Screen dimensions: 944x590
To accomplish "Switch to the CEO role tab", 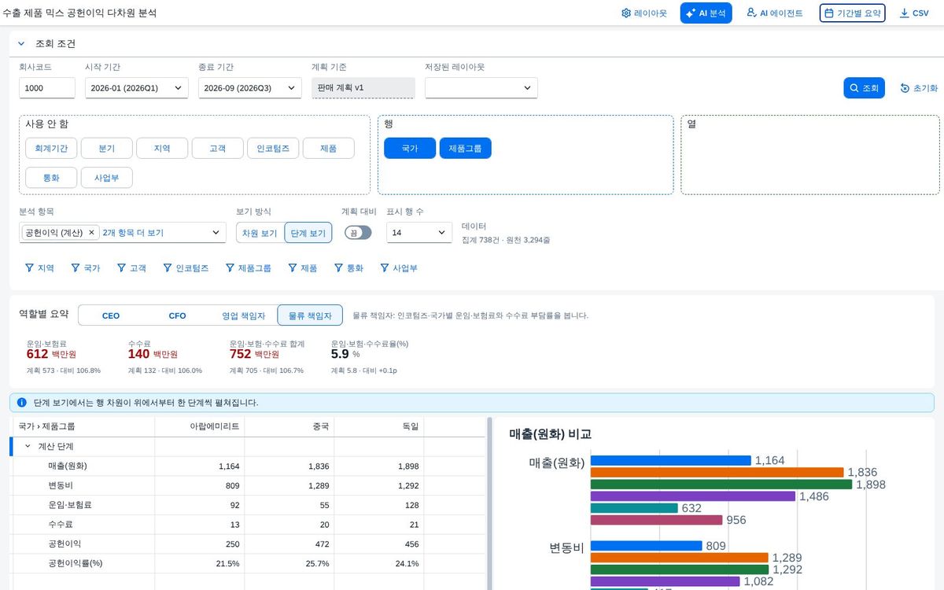I will (x=111, y=315).
